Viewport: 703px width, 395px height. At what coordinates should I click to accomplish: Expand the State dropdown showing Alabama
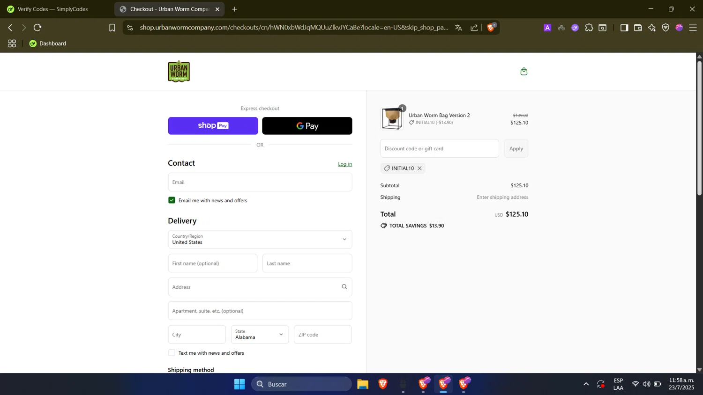(260, 335)
